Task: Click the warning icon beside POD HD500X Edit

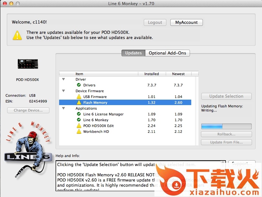Action: [x=79, y=126]
